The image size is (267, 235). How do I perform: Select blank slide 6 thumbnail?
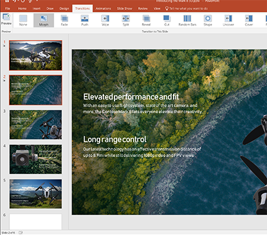coord(35,222)
